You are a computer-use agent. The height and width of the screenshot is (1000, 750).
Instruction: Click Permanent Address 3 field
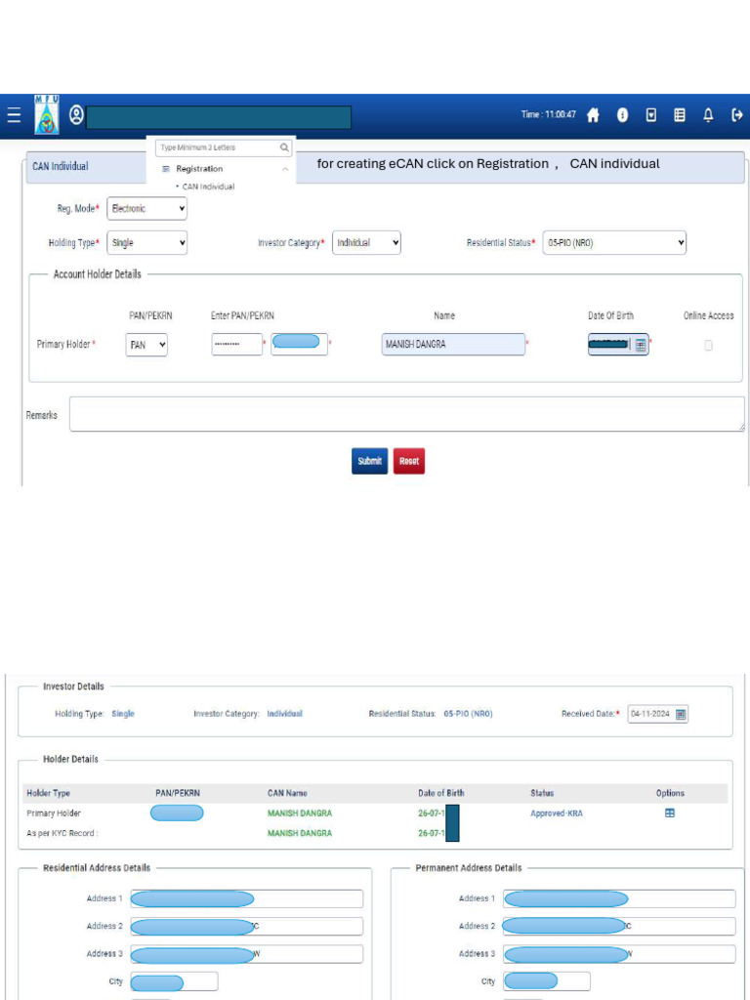click(x=618, y=954)
